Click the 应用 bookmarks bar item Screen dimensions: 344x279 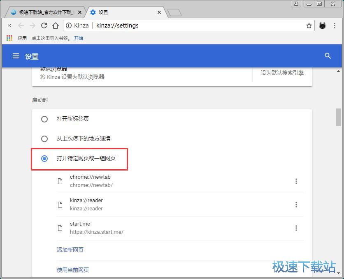click(22, 38)
